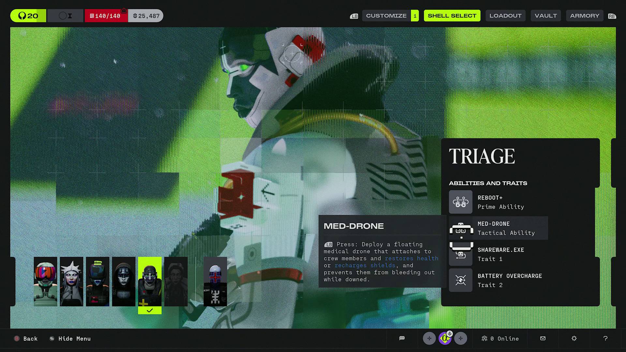Check the 140/140 ammo progress indicator
Image resolution: width=626 pixels, height=352 pixels.
pyautogui.click(x=106, y=15)
